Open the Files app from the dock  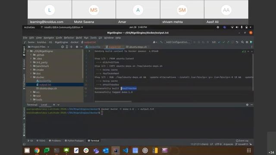(27, 150)
